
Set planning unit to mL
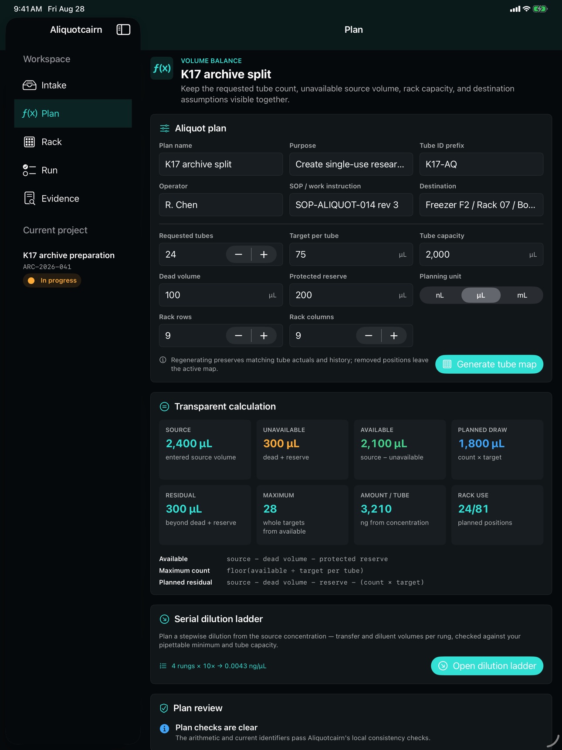tap(522, 295)
